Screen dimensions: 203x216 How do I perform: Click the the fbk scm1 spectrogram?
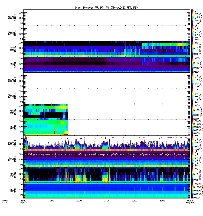coord(107,191)
